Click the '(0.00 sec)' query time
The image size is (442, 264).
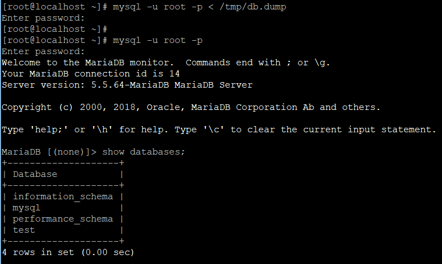[x=107, y=253]
